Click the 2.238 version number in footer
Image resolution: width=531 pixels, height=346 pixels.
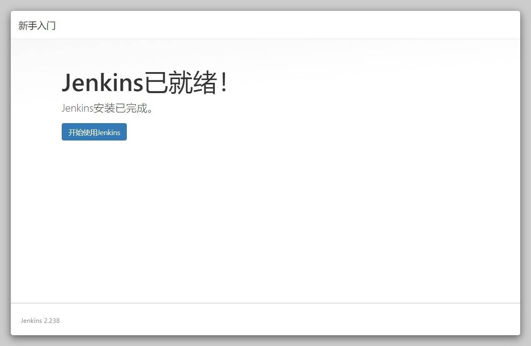click(x=52, y=320)
